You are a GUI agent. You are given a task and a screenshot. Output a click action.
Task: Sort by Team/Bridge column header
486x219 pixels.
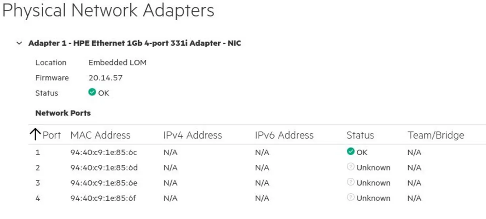(x=436, y=135)
